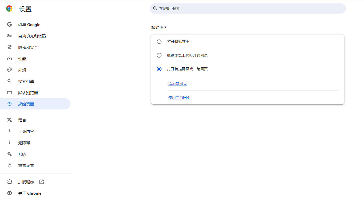This screenshot has height=205, width=364.
Task: Switch to 外观 settings
Action: [35, 70]
